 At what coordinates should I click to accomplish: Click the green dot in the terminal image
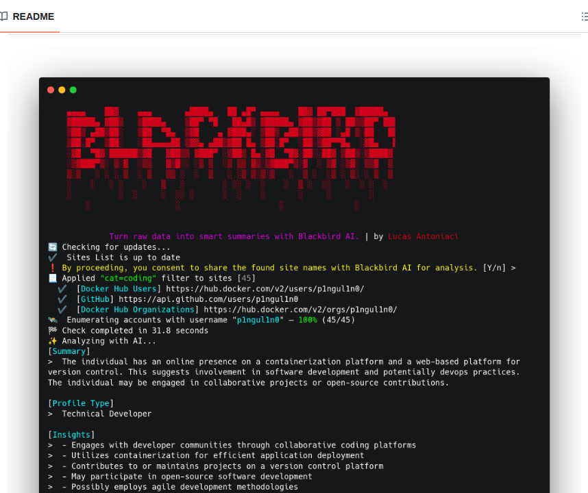(73, 90)
